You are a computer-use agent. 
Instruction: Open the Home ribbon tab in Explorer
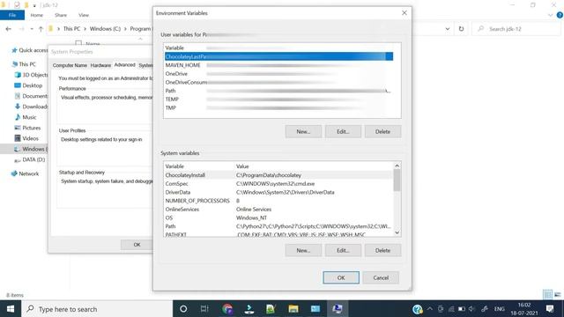(x=37, y=15)
